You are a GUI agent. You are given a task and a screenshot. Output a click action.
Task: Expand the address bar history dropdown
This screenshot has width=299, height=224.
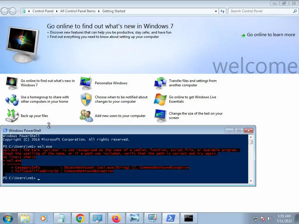216,11
